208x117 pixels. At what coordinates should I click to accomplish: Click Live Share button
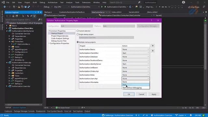(x=194, y=7)
